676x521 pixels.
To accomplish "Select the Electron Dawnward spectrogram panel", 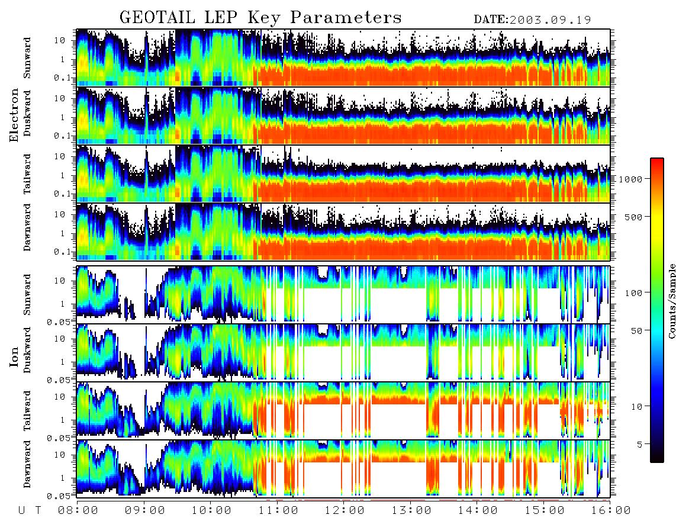I will pos(343,231).
